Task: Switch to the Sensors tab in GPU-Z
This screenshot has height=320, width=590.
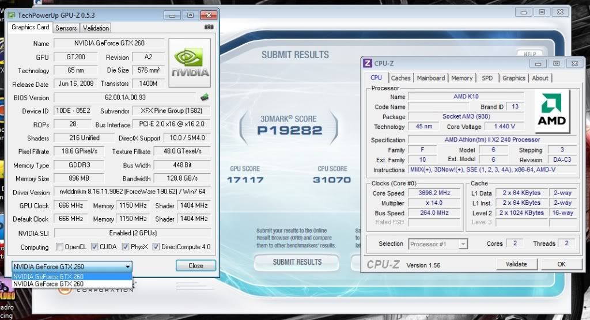Action: click(66, 28)
